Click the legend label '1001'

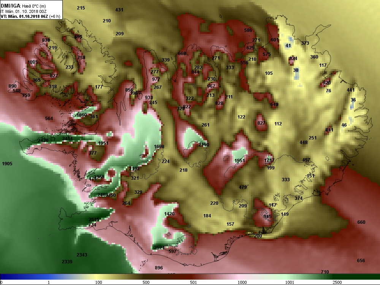point(290,282)
